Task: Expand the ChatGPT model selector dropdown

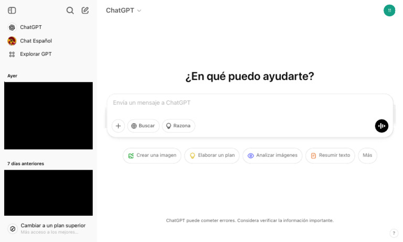Action: pyautogui.click(x=124, y=10)
